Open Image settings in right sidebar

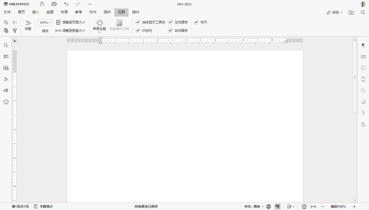tap(363, 68)
